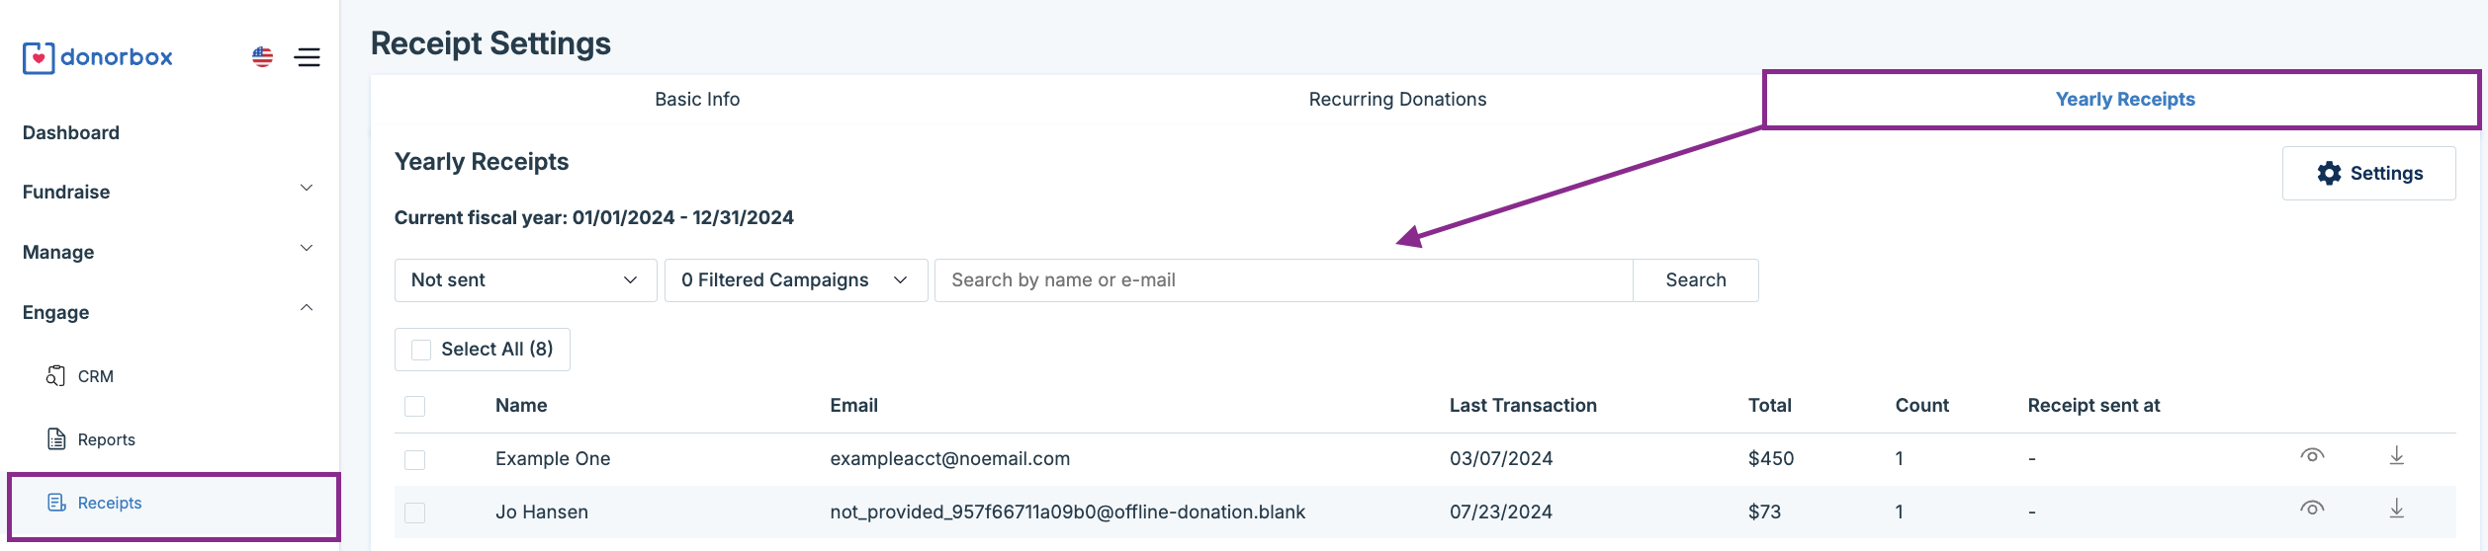Focus the search by name or e-mail field

tap(1283, 280)
